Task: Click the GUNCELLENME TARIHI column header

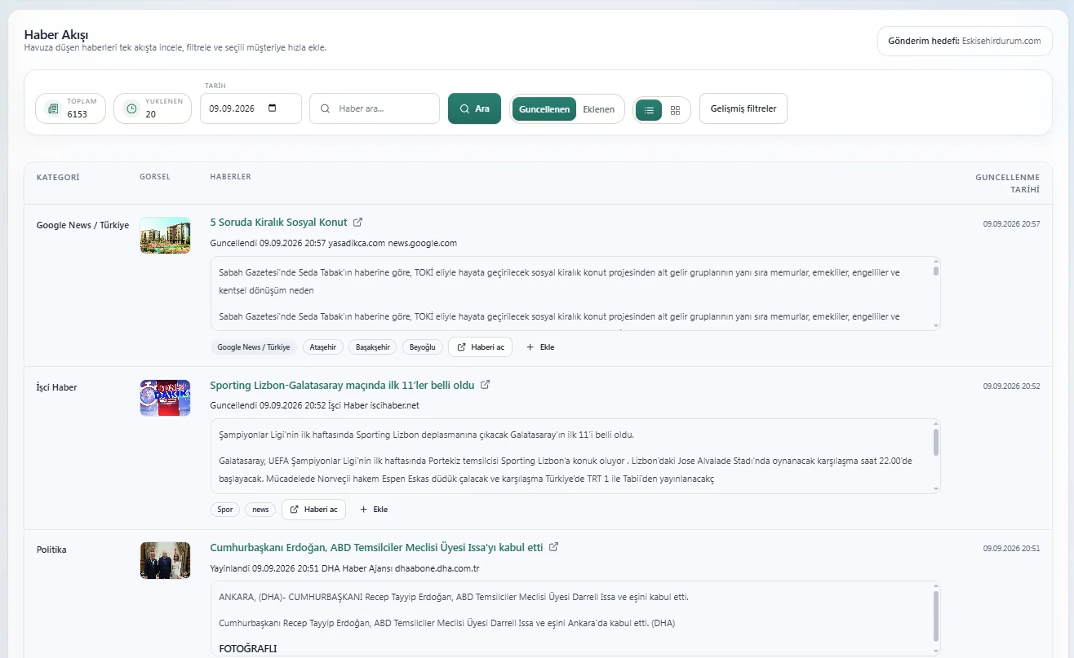Action: click(1007, 183)
